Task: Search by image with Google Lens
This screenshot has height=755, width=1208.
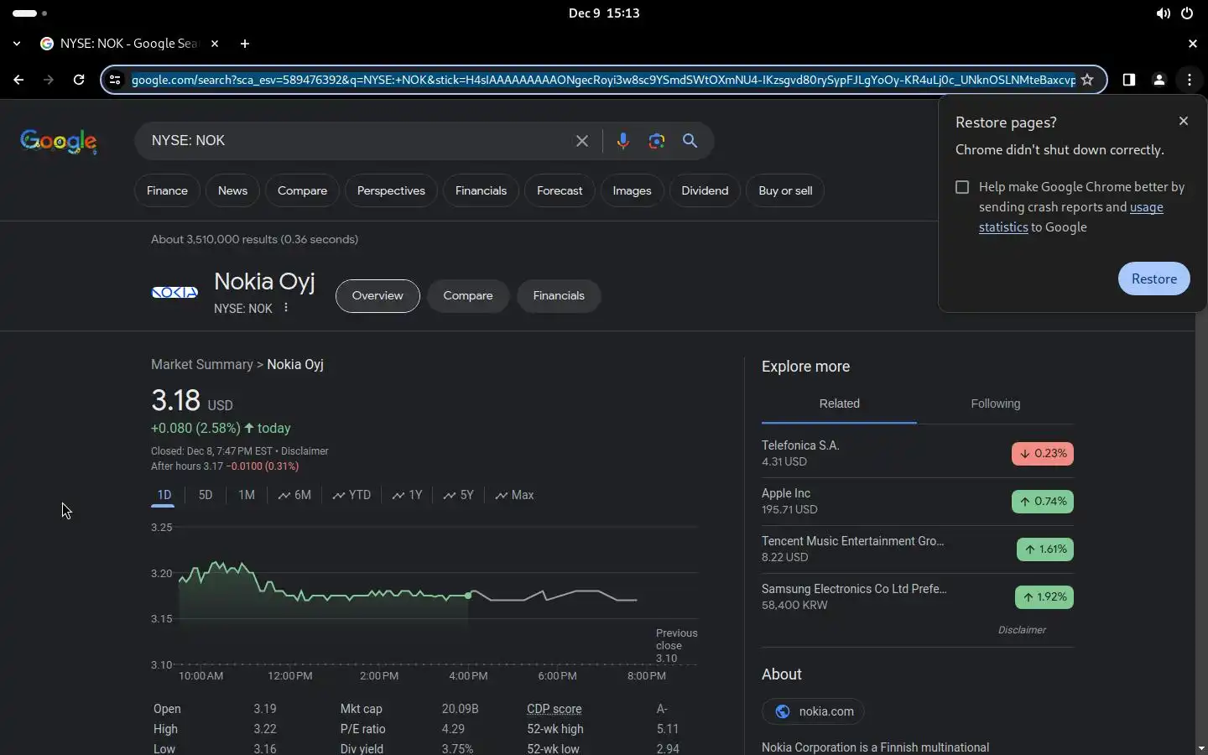Action: [657, 141]
